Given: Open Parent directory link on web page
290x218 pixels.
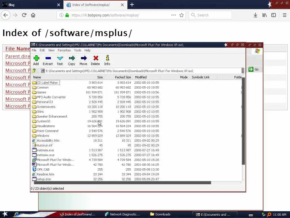Looking at the screenshot, I should coord(18,56).
